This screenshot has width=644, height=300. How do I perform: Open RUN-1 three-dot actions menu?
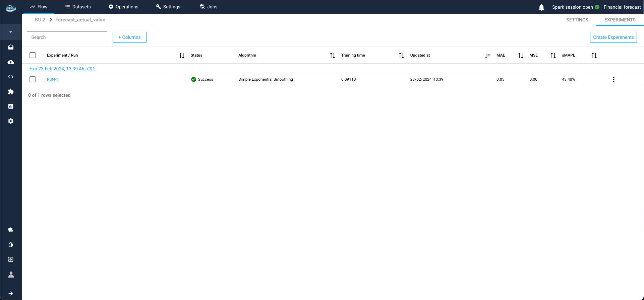(613, 80)
